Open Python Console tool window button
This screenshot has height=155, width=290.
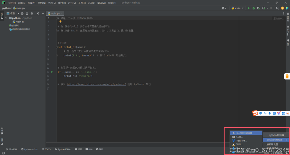click(x=63, y=149)
